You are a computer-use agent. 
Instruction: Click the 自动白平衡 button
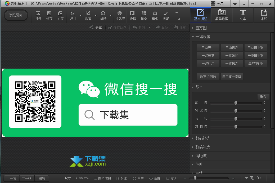[x=256, y=47]
